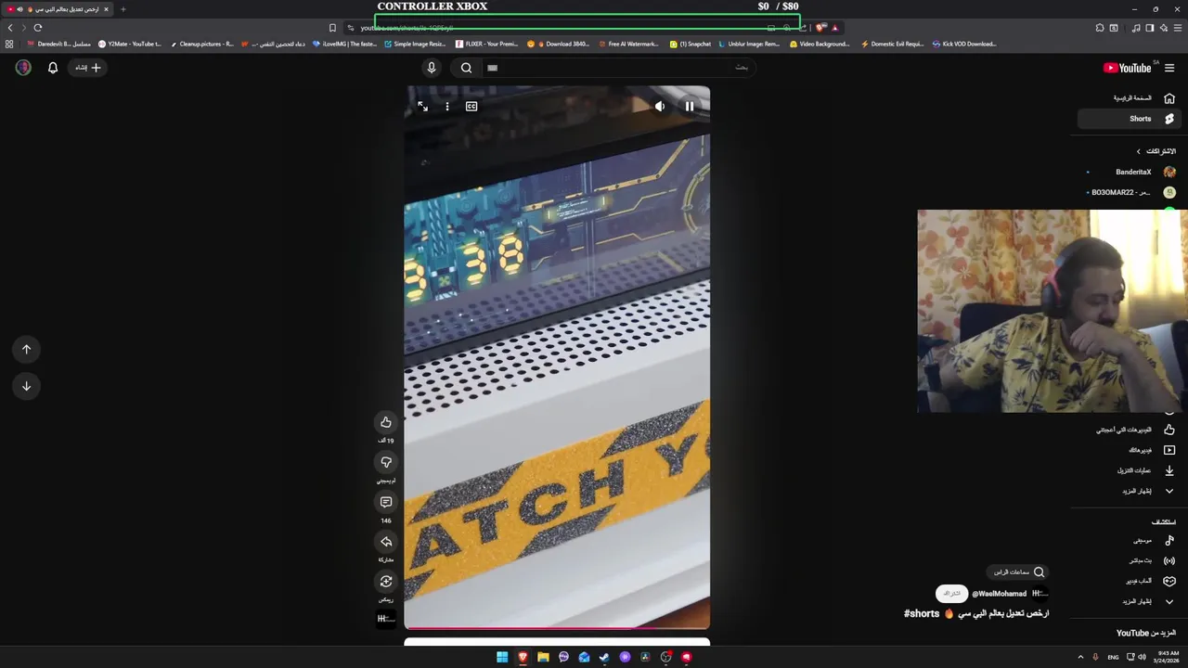Open a new browser tab
Image resolution: width=1188 pixels, height=668 pixels.
click(123, 9)
